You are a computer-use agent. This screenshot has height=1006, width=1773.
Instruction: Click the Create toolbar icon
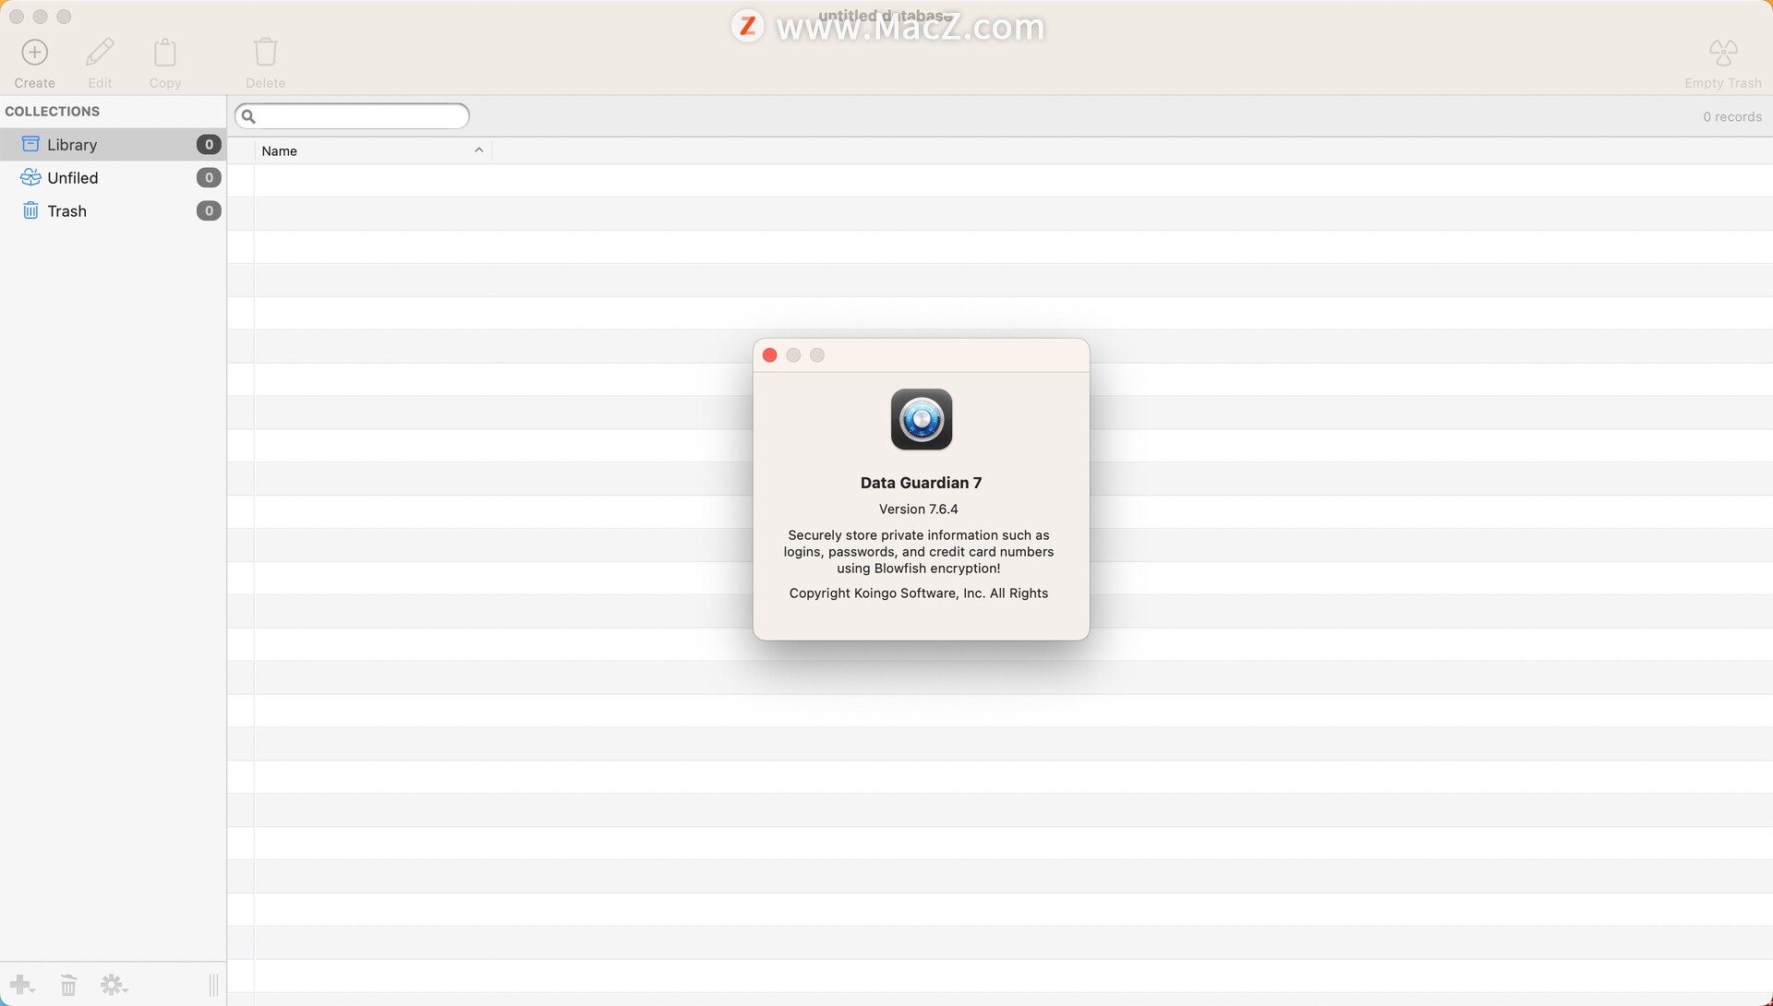click(x=34, y=52)
